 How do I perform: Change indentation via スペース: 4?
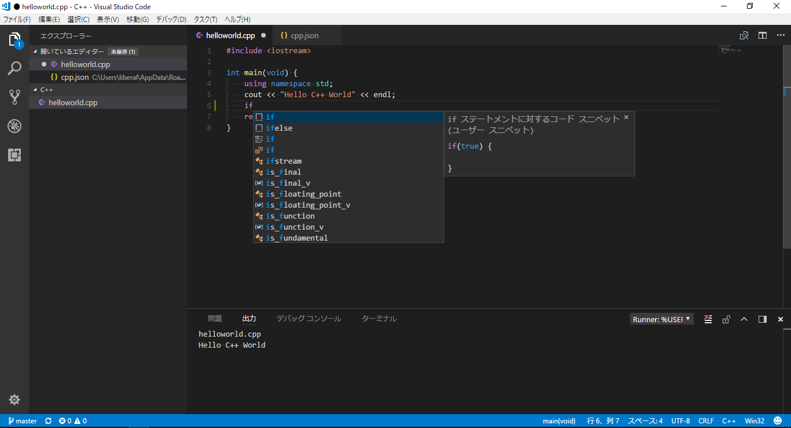coord(646,421)
